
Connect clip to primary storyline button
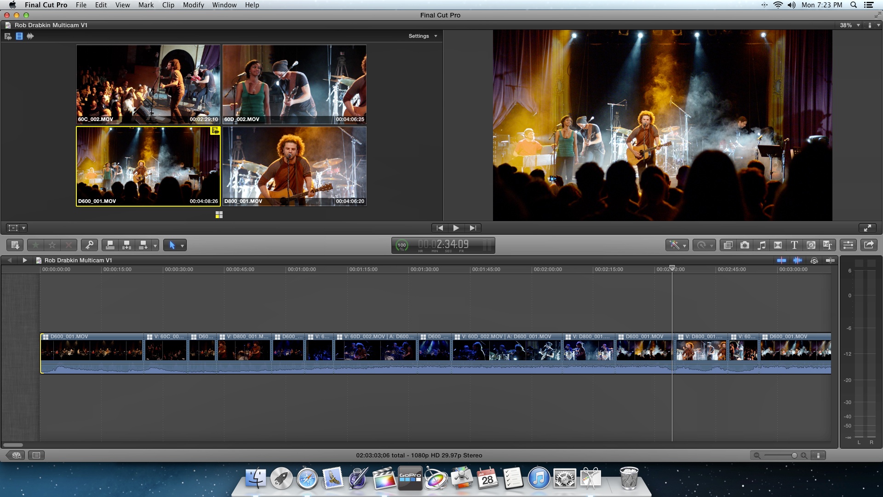(110, 245)
